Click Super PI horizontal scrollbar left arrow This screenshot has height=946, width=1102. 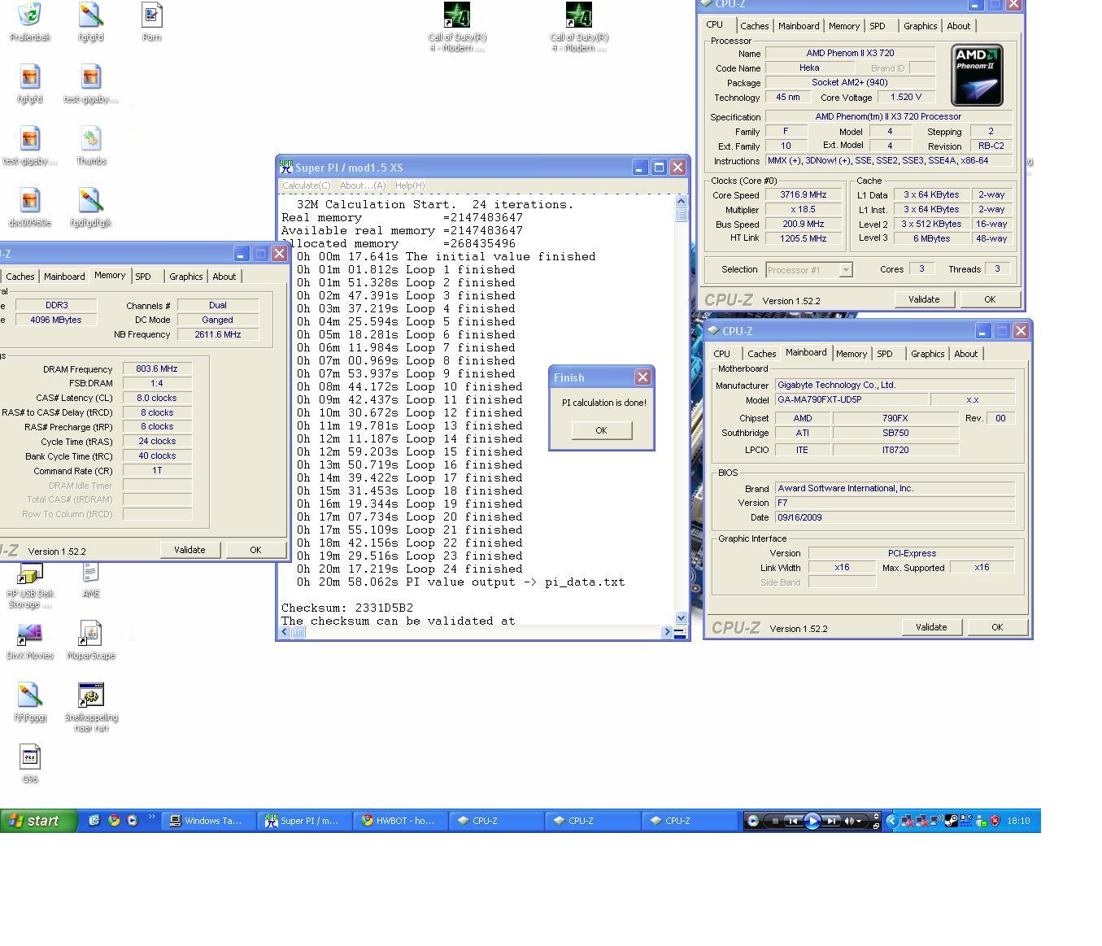tap(285, 632)
